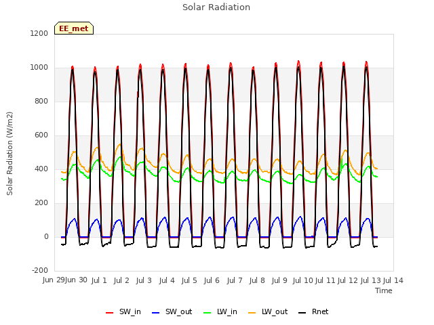Click the Time x-axis label

click(384, 290)
